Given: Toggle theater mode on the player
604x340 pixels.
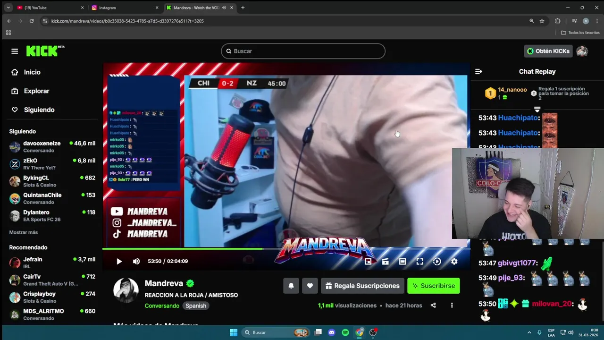Looking at the screenshot, I should (403, 261).
